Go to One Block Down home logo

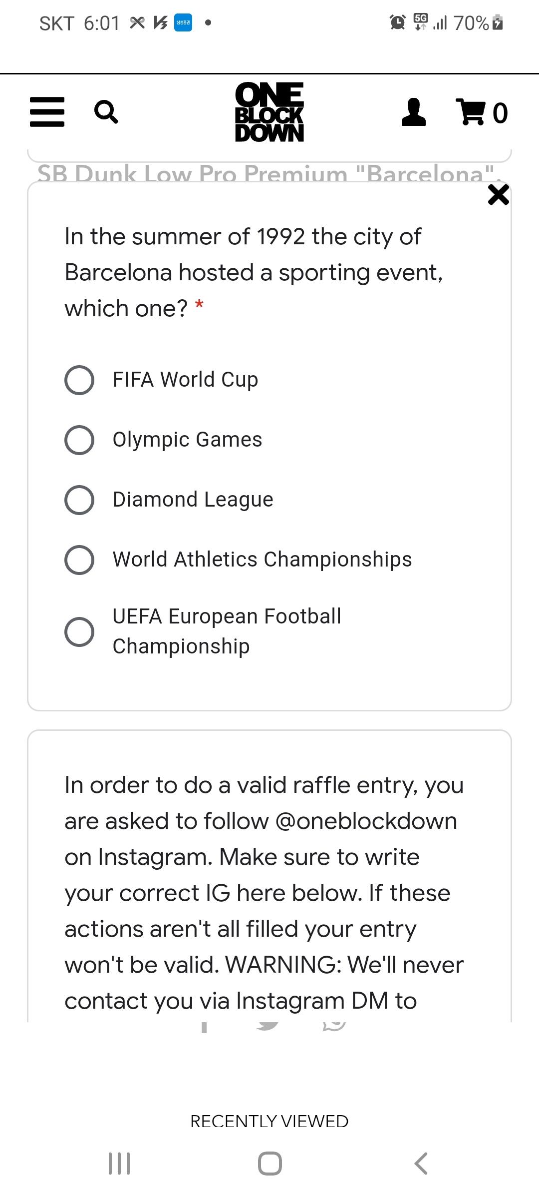(269, 112)
